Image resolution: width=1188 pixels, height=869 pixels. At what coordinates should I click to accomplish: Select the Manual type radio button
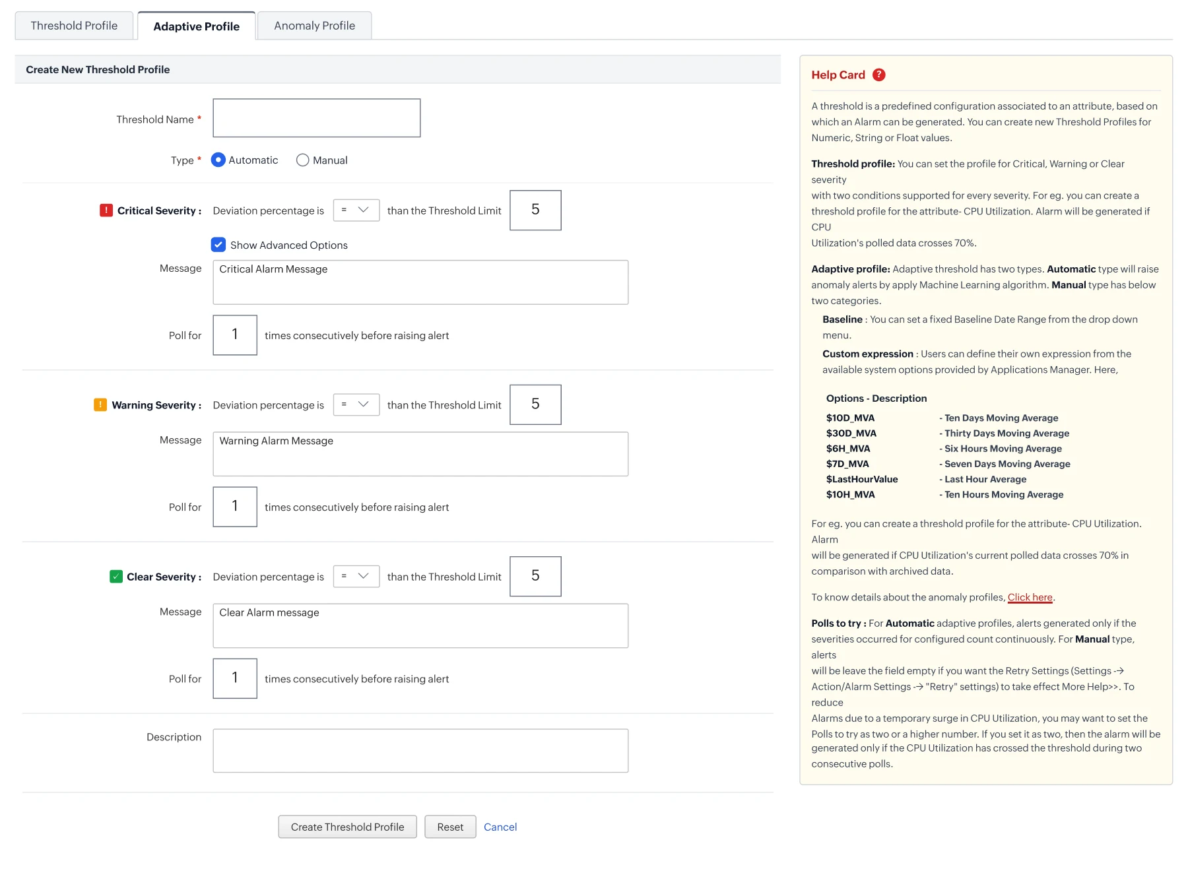click(x=302, y=160)
